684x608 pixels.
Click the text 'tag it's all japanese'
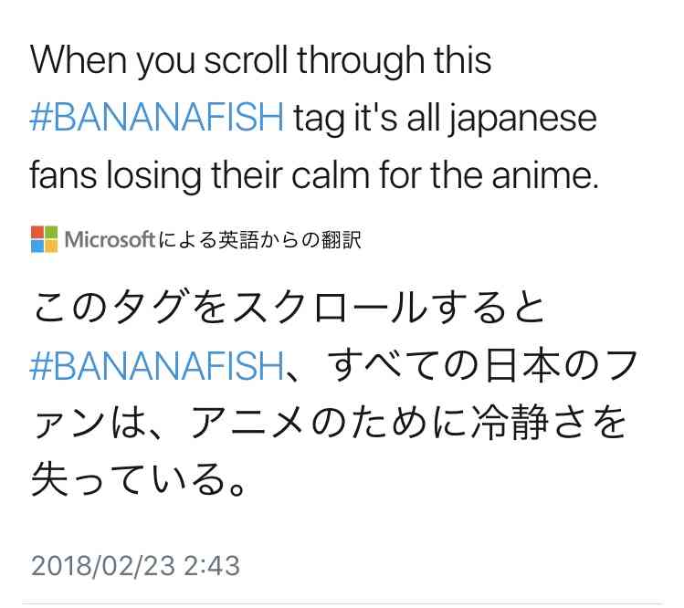445,119
